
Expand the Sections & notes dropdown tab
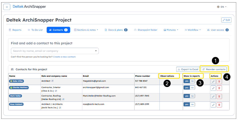(x=86, y=30)
